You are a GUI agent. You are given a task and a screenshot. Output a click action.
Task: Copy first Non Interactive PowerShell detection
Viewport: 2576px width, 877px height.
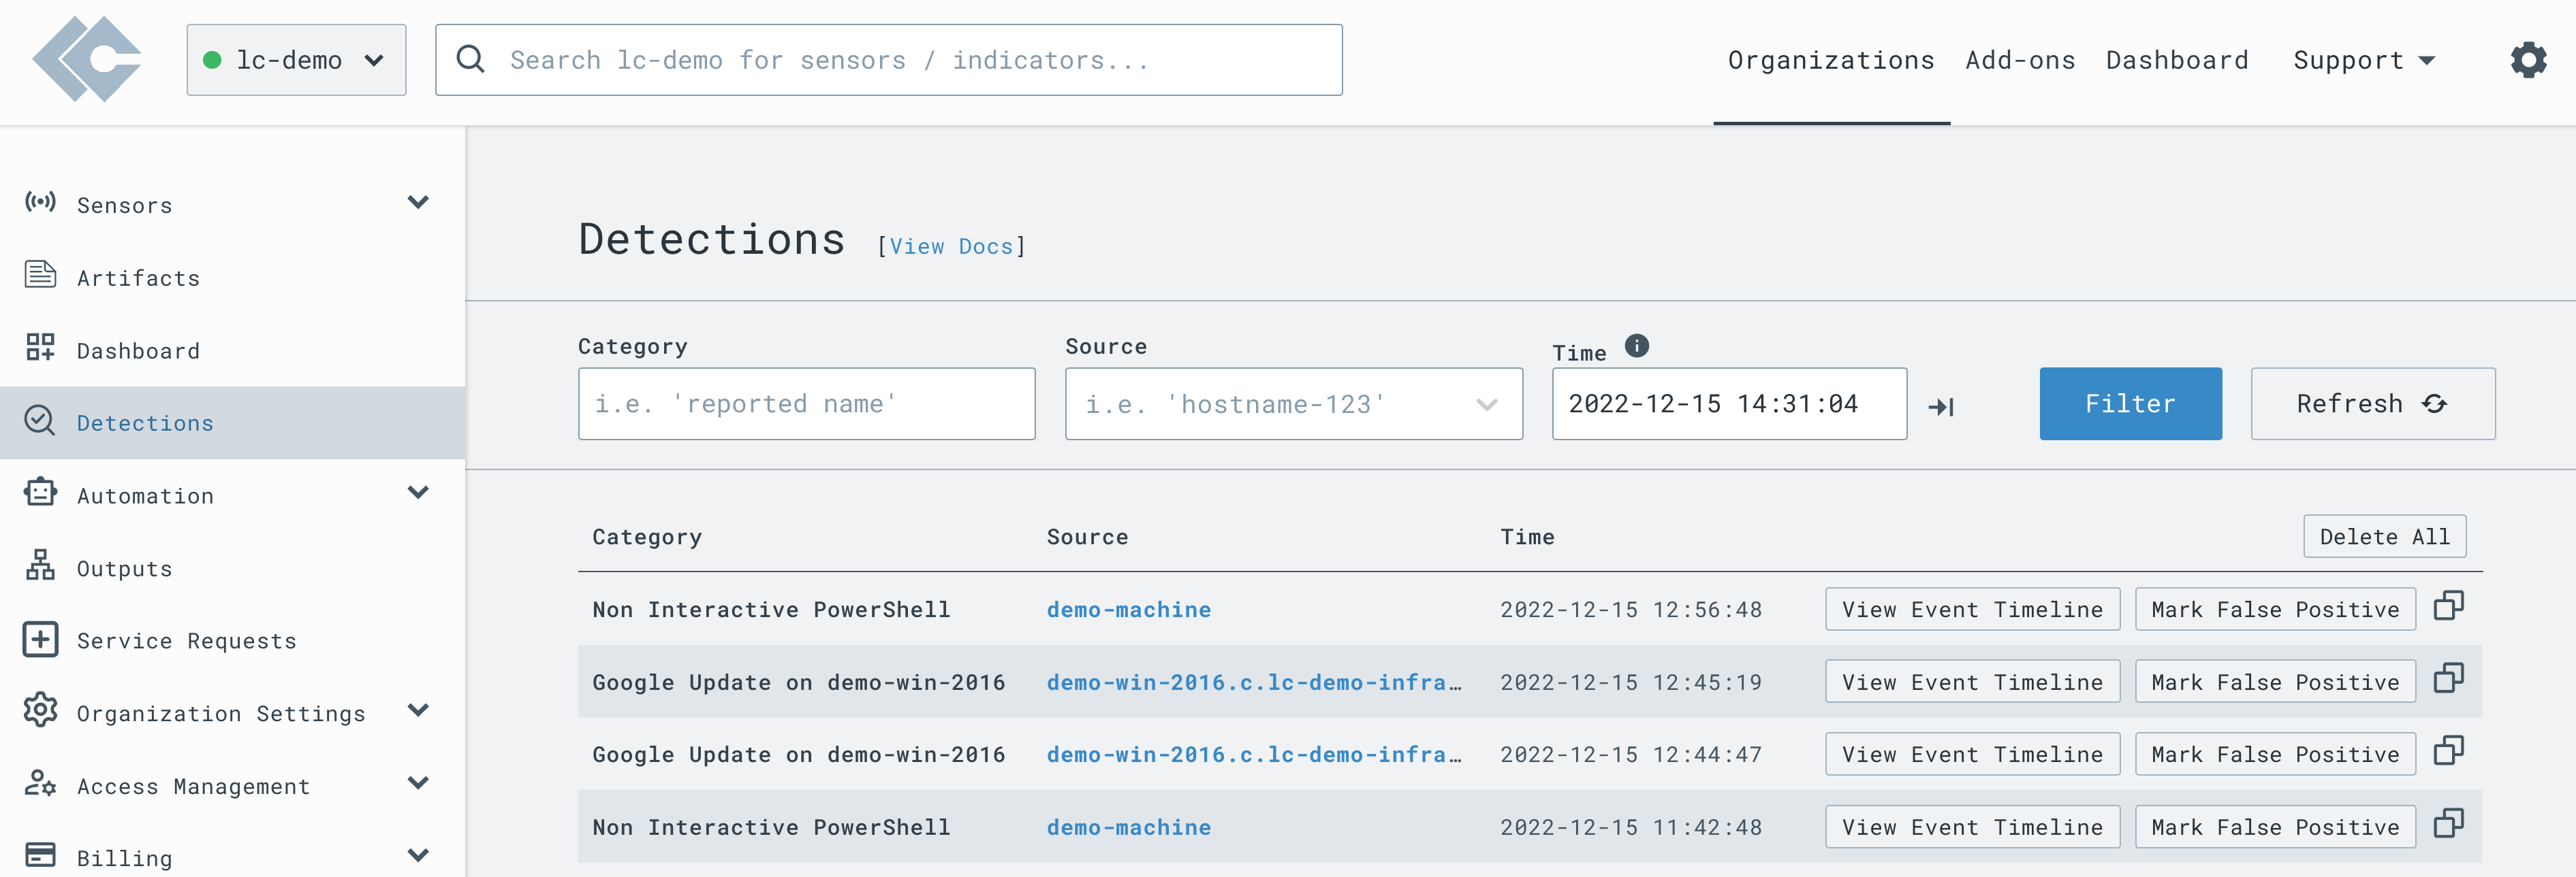click(x=2448, y=606)
